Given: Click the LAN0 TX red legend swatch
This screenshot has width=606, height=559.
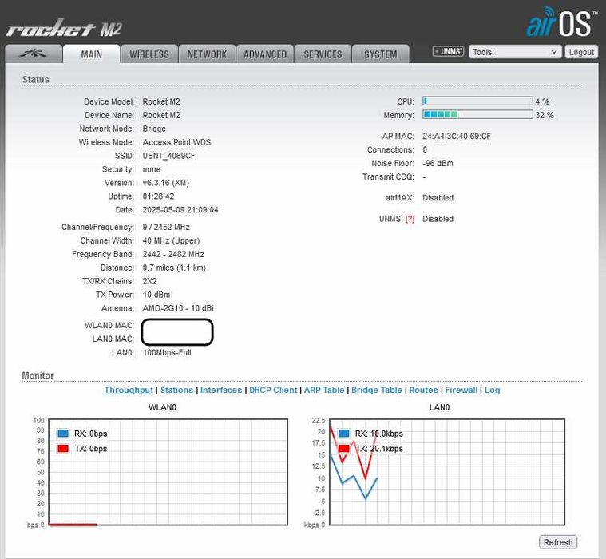Looking at the screenshot, I should tap(343, 449).
